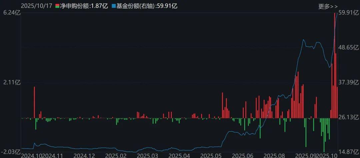Click the 2.11亿 left axis label

pyautogui.click(x=10, y=82)
